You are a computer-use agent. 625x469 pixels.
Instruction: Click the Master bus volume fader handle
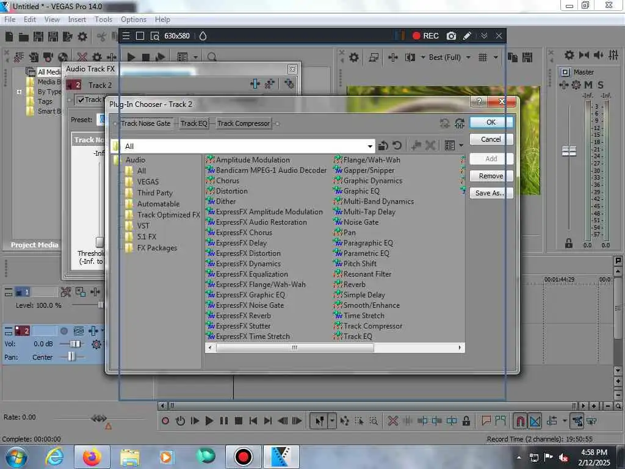pos(569,151)
